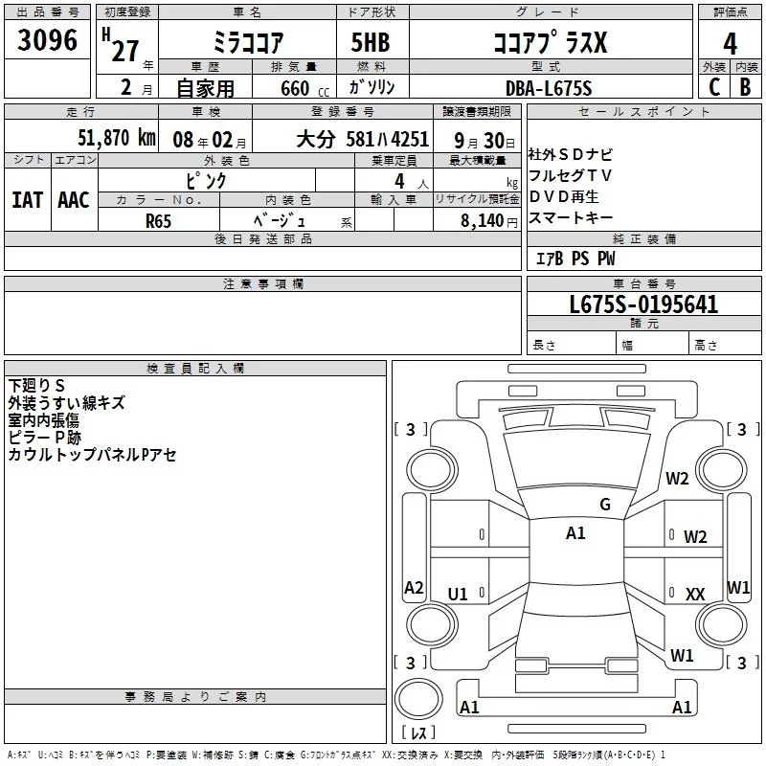Select the displacement value 660 cc

pos(304,88)
